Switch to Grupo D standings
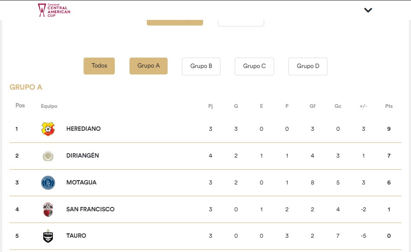 click(x=308, y=66)
